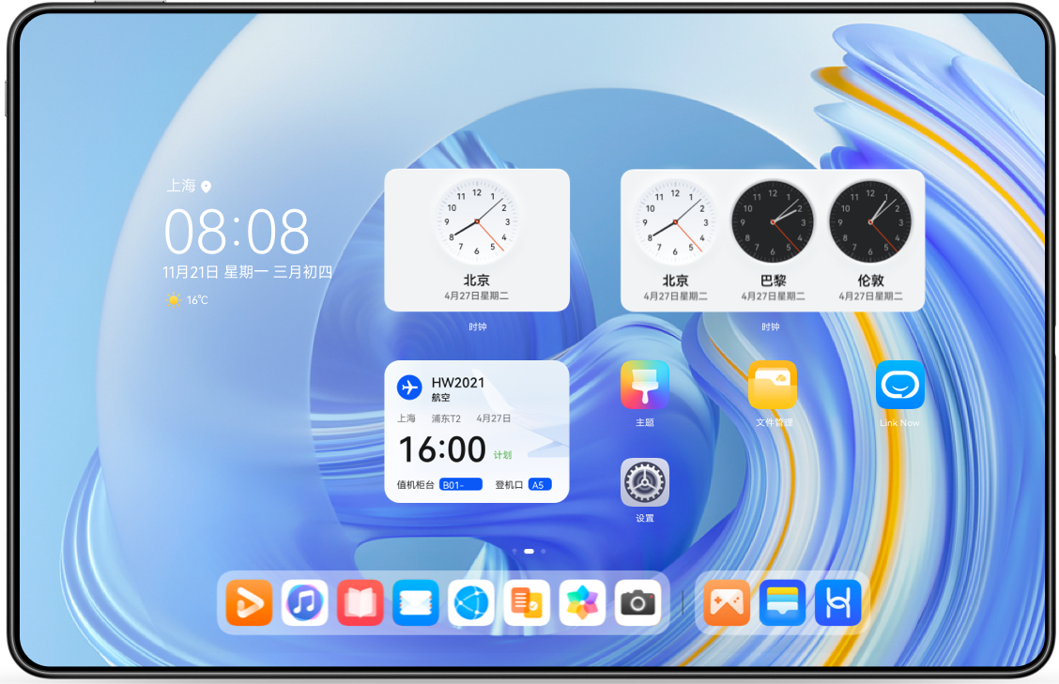
Task: Open the blue Wallet card app
Action: click(782, 602)
